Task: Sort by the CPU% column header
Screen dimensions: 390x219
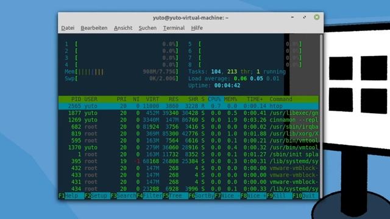Action: [x=214, y=99]
